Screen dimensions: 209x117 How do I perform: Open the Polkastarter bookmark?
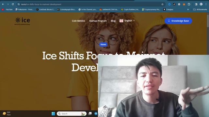pyautogui.click(x=24, y=9)
